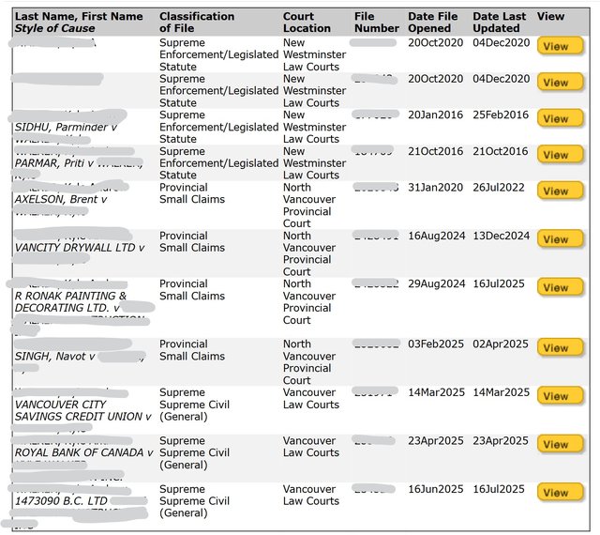
Task: Select the text 'ROYAL BANK OF CANADA v'
Action: coord(83,452)
